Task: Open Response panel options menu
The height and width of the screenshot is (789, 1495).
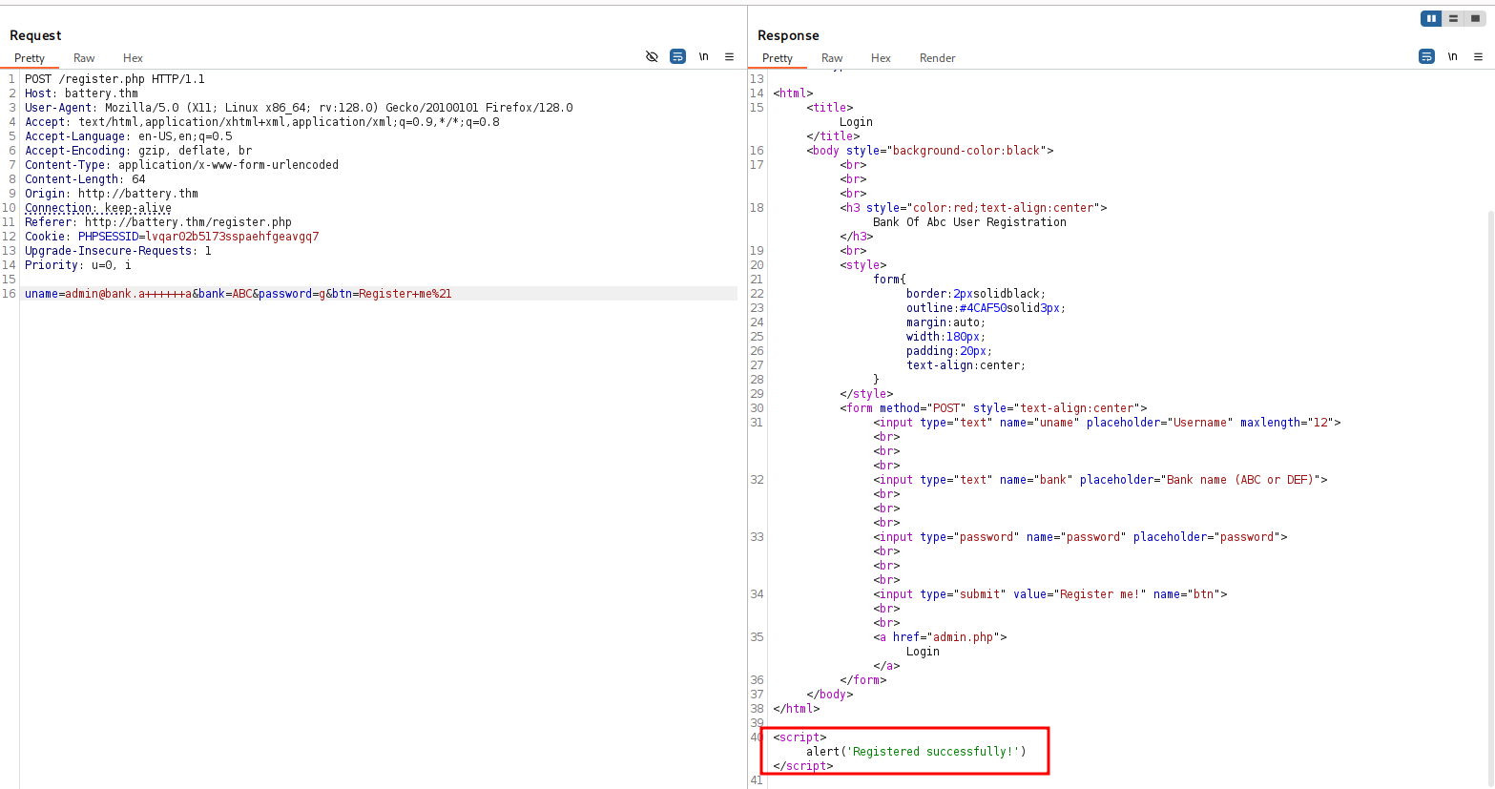Action: 1478,57
